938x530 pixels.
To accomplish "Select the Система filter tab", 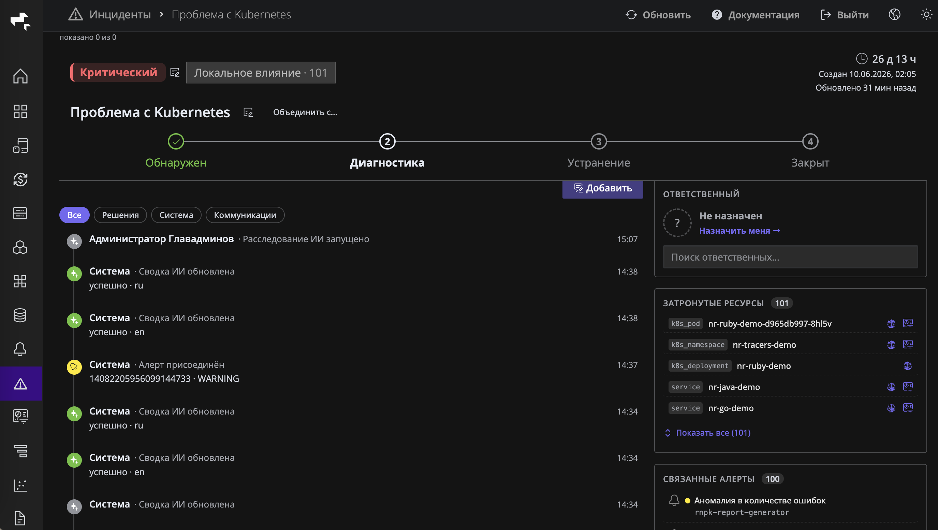I will point(176,215).
